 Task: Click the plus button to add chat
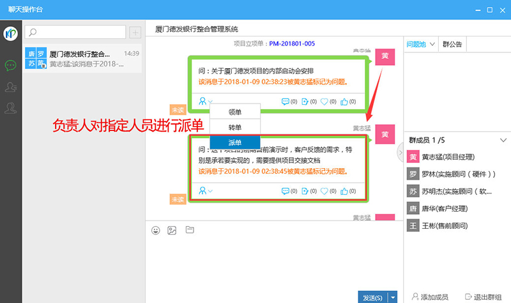click(135, 33)
